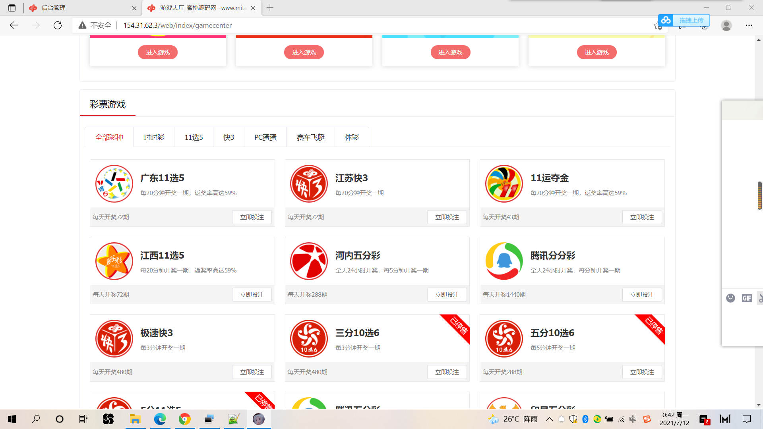Screen dimensions: 763x429
Task: Click the 河内五分彩 red star icon
Action: click(309, 261)
